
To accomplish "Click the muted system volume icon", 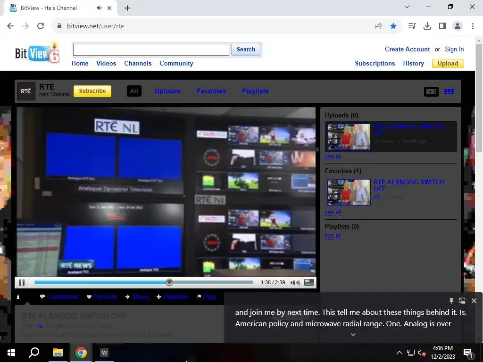I will click(422, 353).
